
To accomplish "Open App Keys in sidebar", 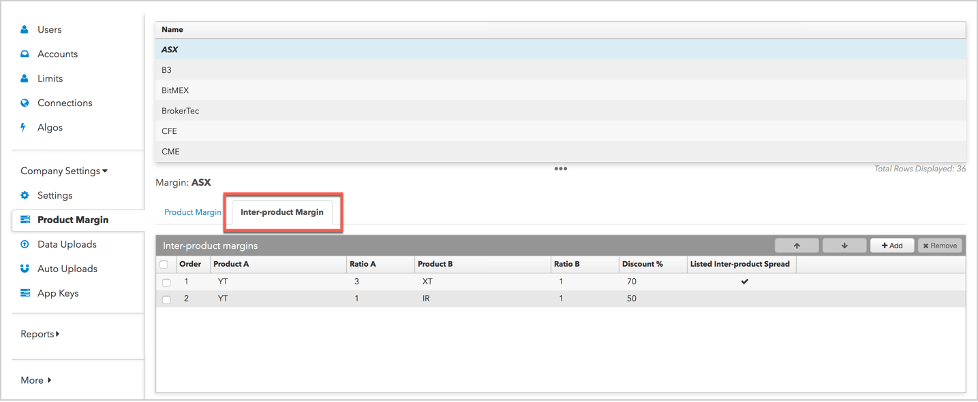I will coord(58,294).
